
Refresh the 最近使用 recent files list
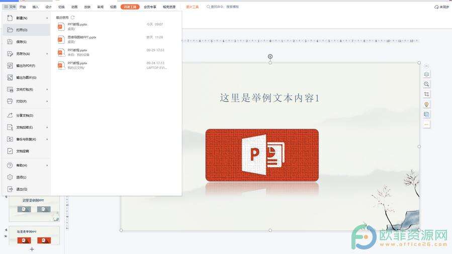tap(72, 18)
